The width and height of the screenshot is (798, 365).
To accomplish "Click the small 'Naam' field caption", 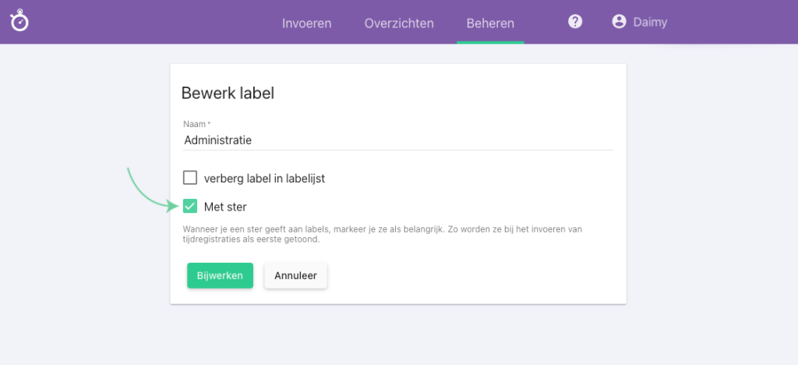I will tap(196, 124).
